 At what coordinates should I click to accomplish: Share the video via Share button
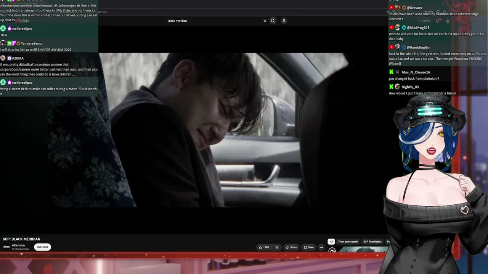click(x=291, y=247)
